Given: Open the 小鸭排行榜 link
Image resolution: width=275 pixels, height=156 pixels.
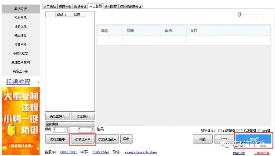Looking at the screenshot, I should (262, 153).
